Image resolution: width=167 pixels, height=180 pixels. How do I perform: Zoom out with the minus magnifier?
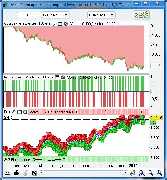[x=151, y=173]
